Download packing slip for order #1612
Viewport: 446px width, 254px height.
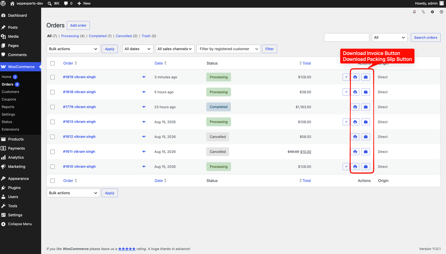tap(365, 137)
